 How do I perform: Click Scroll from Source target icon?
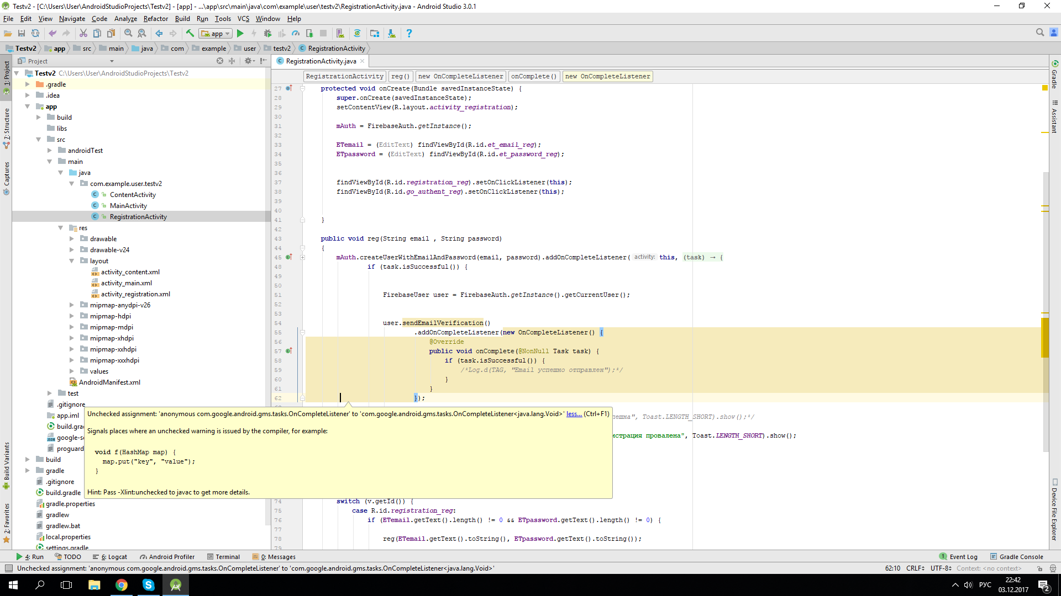(220, 61)
